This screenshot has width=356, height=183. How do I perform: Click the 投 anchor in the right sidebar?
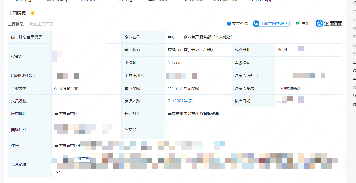click(x=354, y=3)
